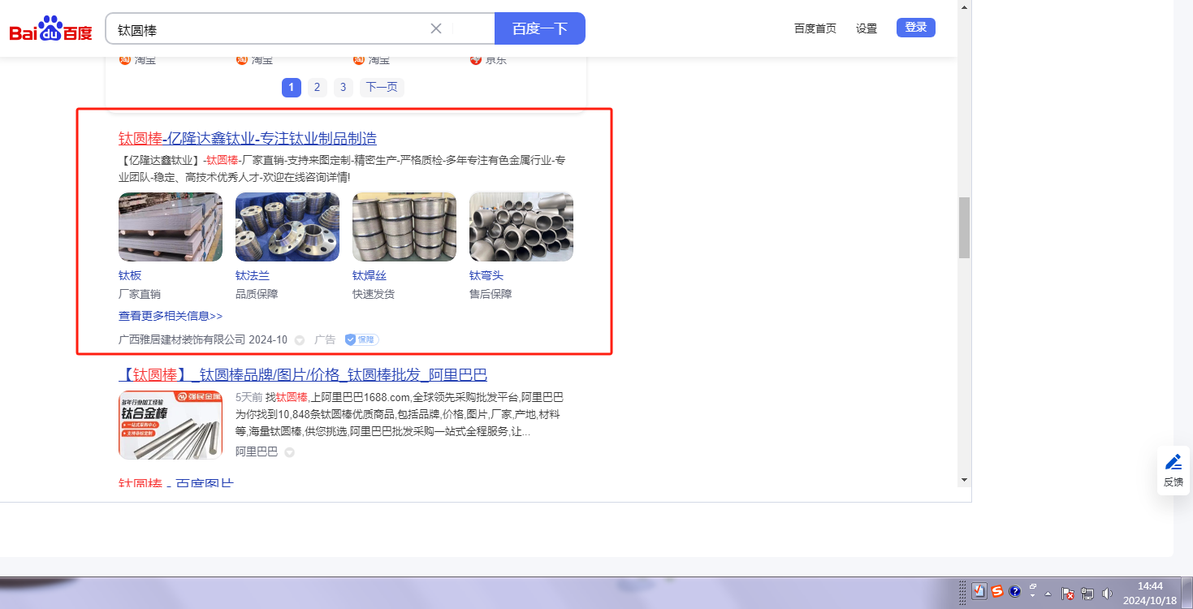The height and width of the screenshot is (609, 1193).
Task: Clear the search box with the X icon
Action: point(436,28)
